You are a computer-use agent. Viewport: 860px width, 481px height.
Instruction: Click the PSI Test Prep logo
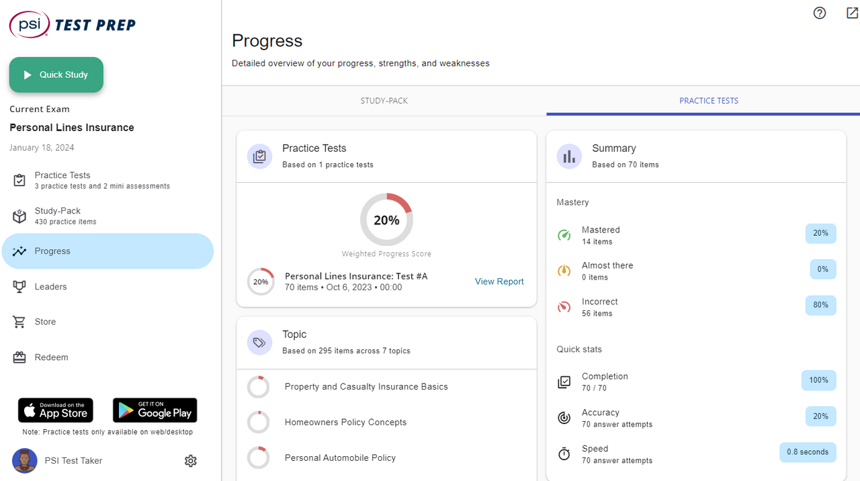73,25
